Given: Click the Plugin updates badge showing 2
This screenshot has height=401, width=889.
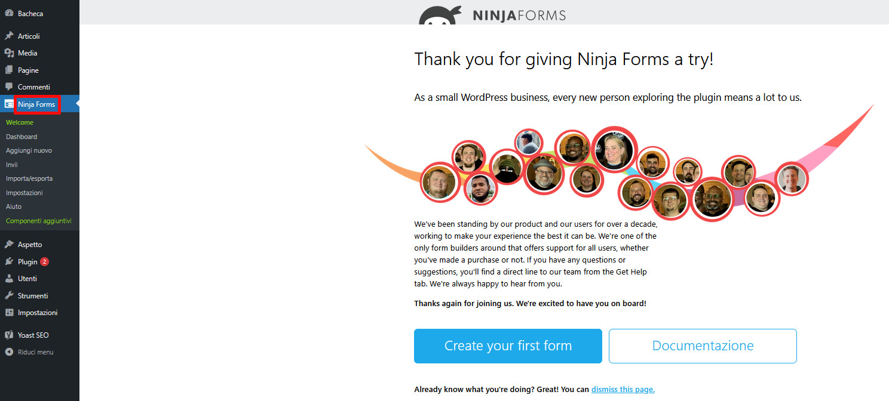Looking at the screenshot, I should pyautogui.click(x=45, y=261).
